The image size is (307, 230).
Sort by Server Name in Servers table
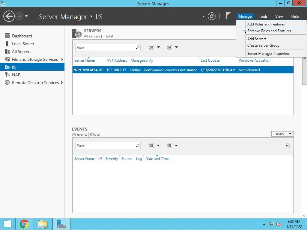coord(84,60)
